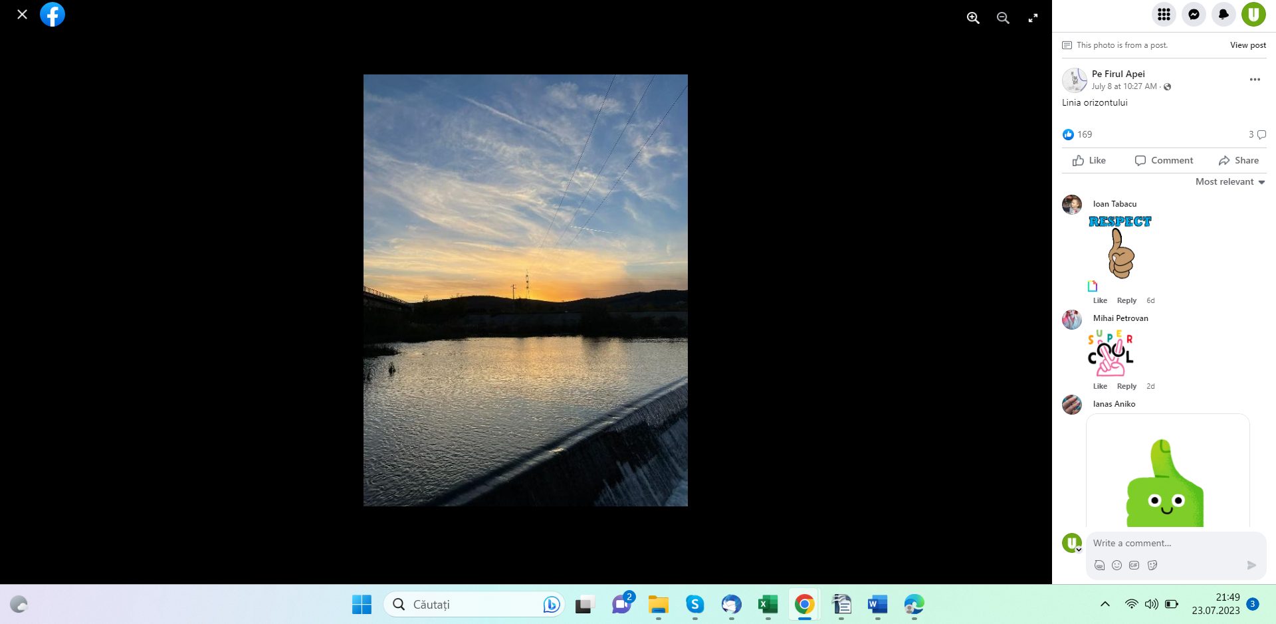The width and height of the screenshot is (1276, 624).
Task: Open the Facebook home logo
Action: click(53, 14)
